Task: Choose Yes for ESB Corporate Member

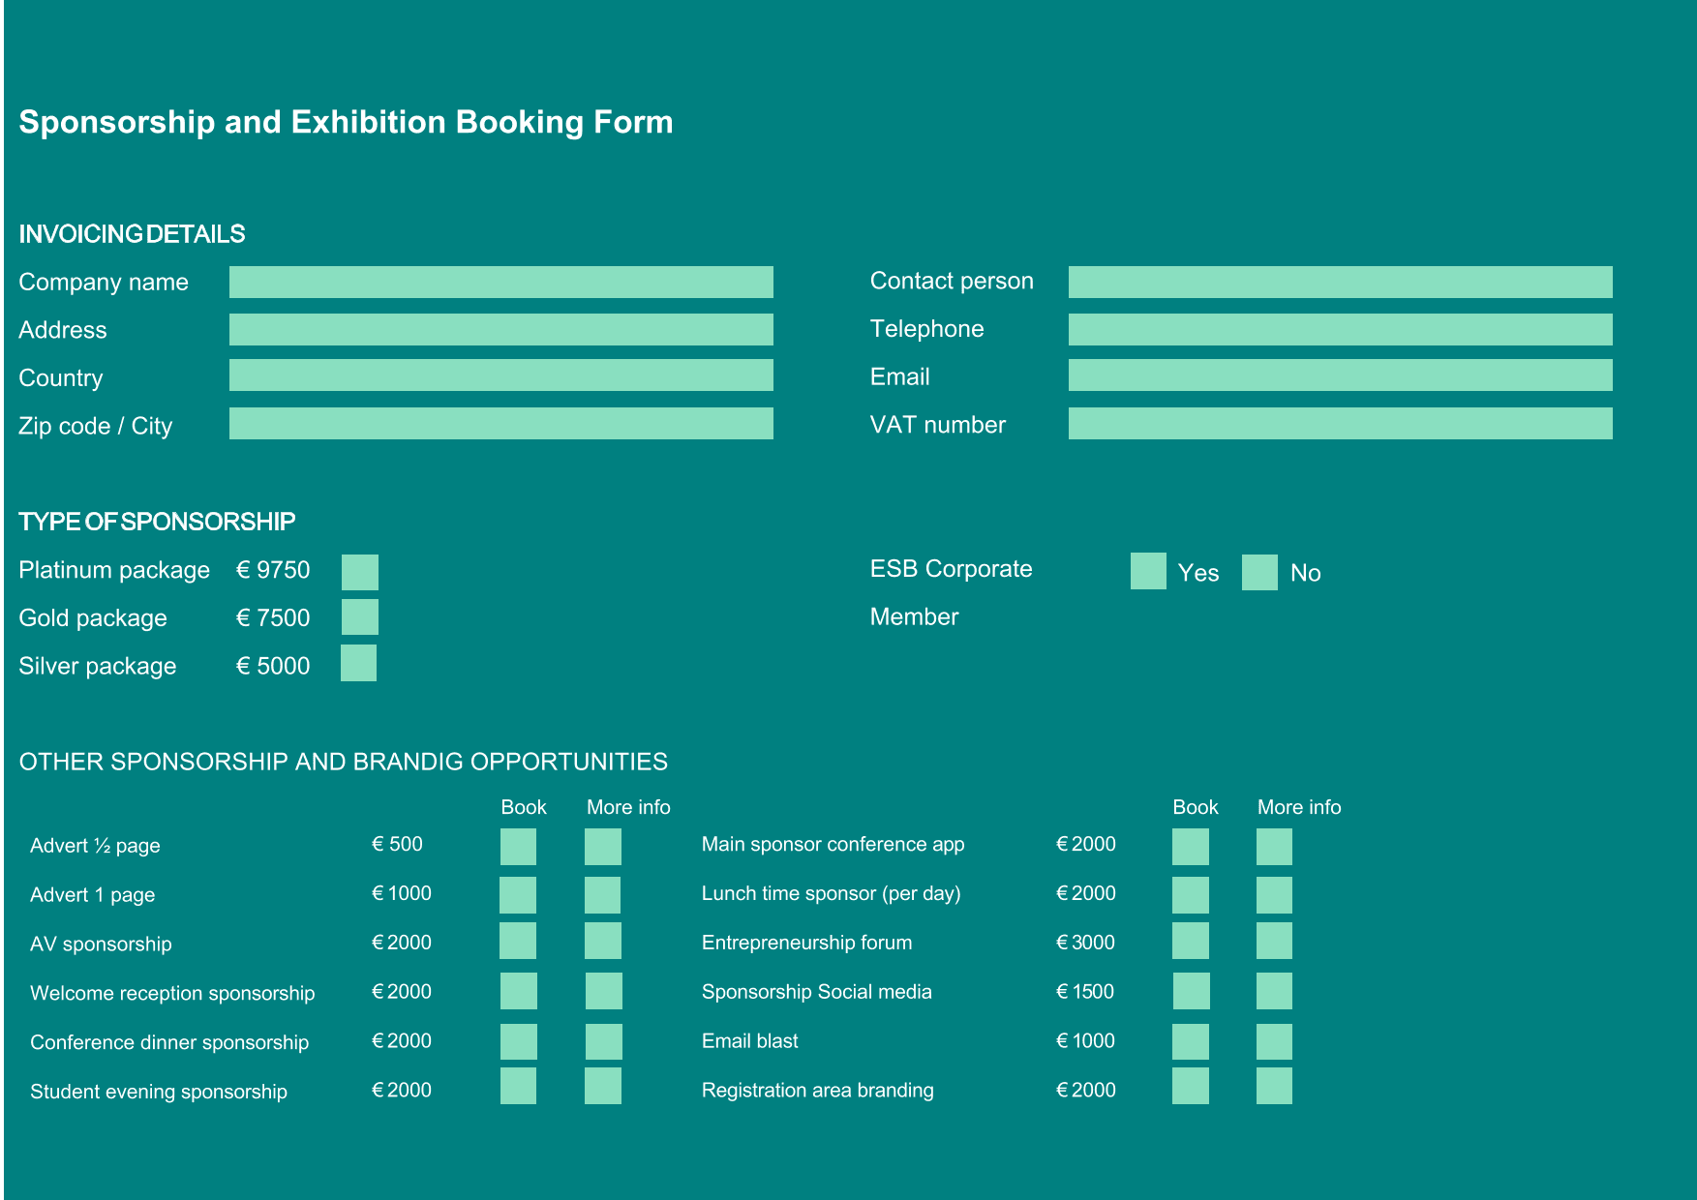Action: click(x=1148, y=571)
